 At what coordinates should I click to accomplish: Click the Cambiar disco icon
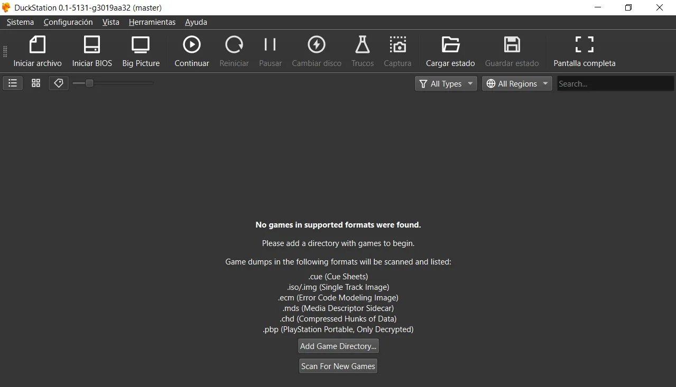[317, 45]
